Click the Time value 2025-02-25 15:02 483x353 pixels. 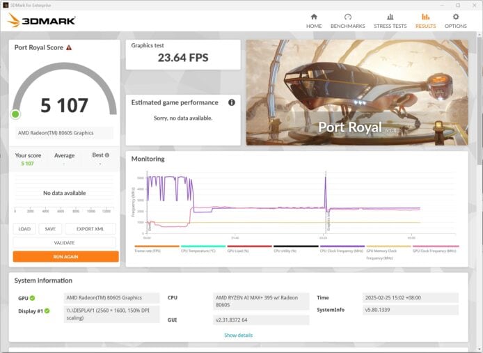point(411,298)
